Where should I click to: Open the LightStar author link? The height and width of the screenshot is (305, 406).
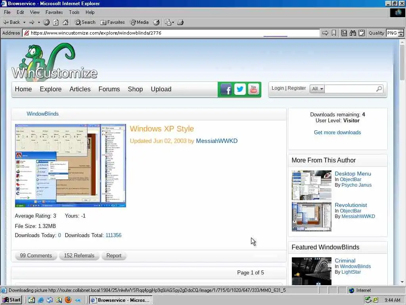click(x=351, y=272)
